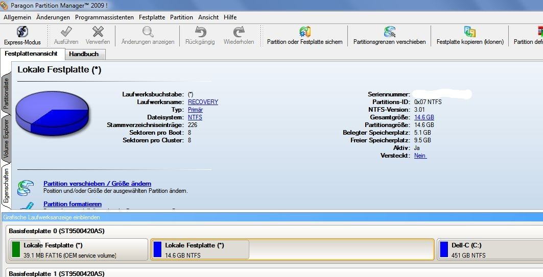Click the green FAT16 partition color box
543x277 pixels.
(x=16, y=249)
